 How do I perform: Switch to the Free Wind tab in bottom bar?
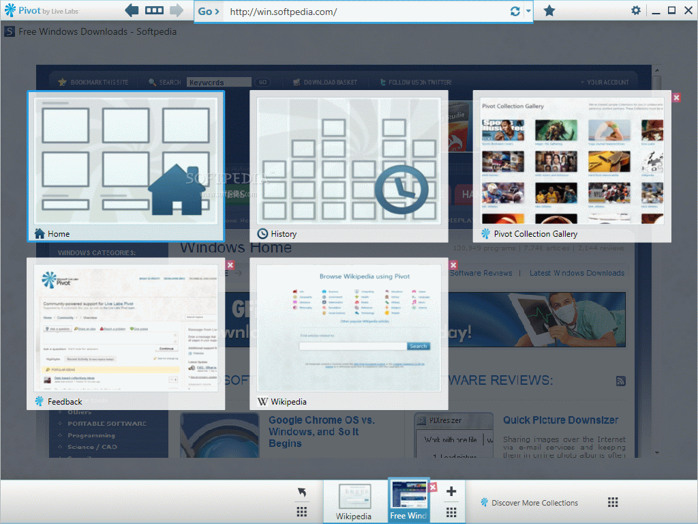[x=408, y=500]
